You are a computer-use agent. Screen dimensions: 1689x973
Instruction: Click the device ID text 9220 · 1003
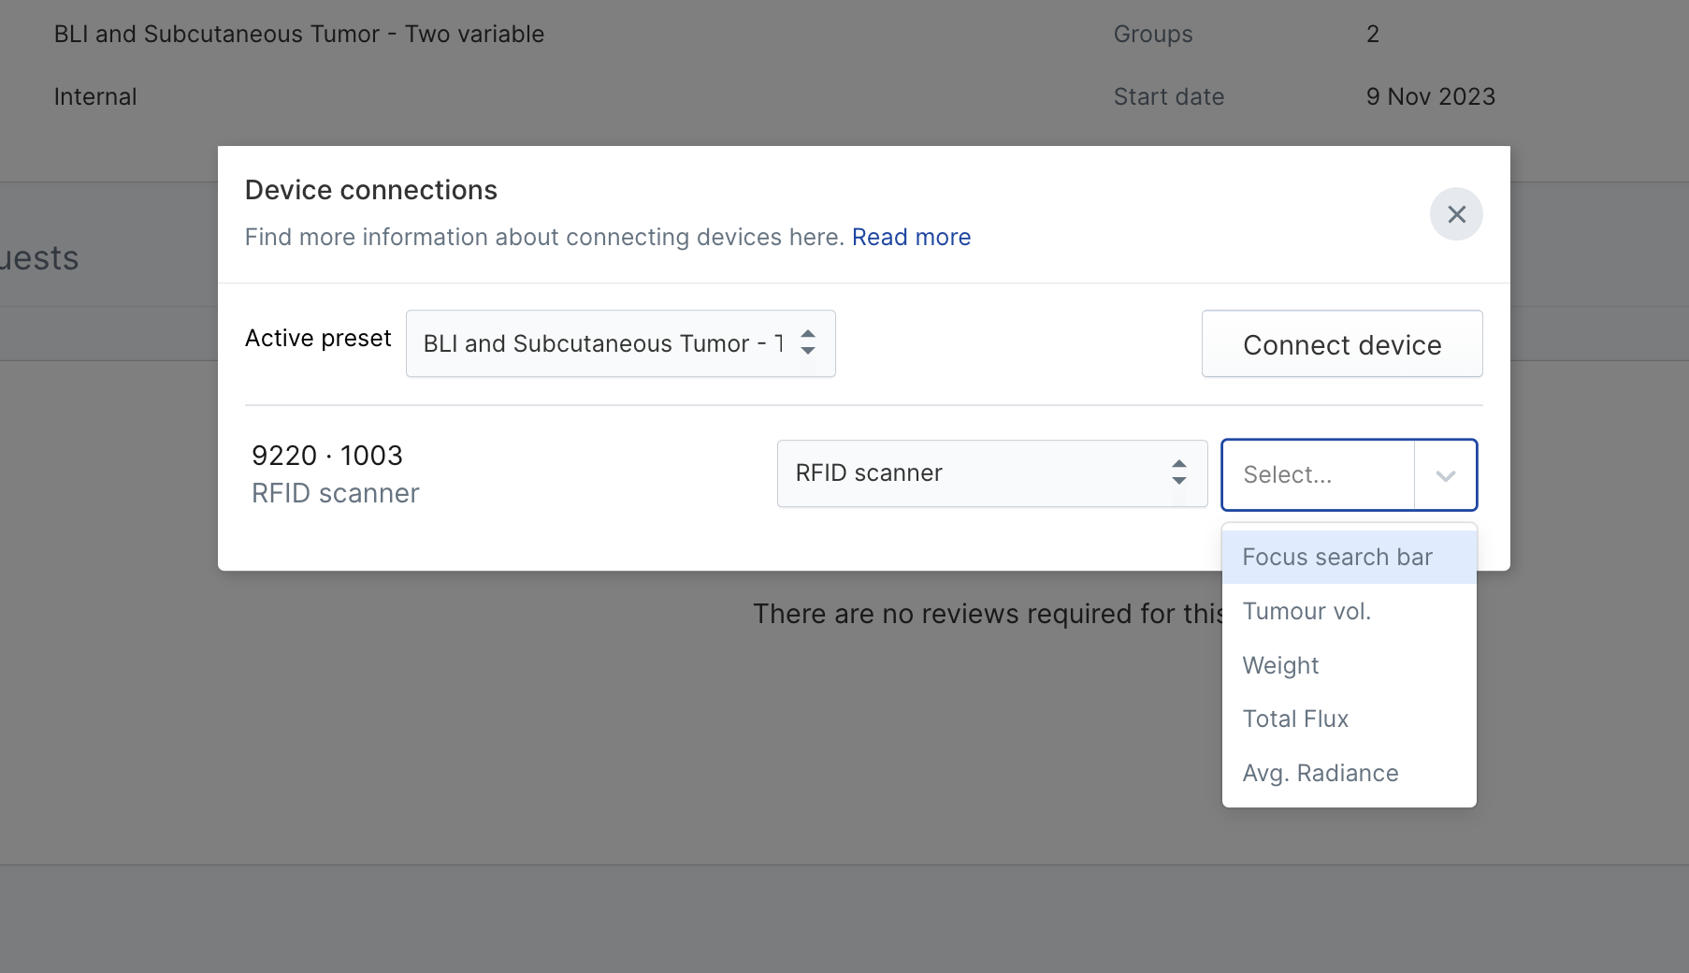pyautogui.click(x=327, y=456)
